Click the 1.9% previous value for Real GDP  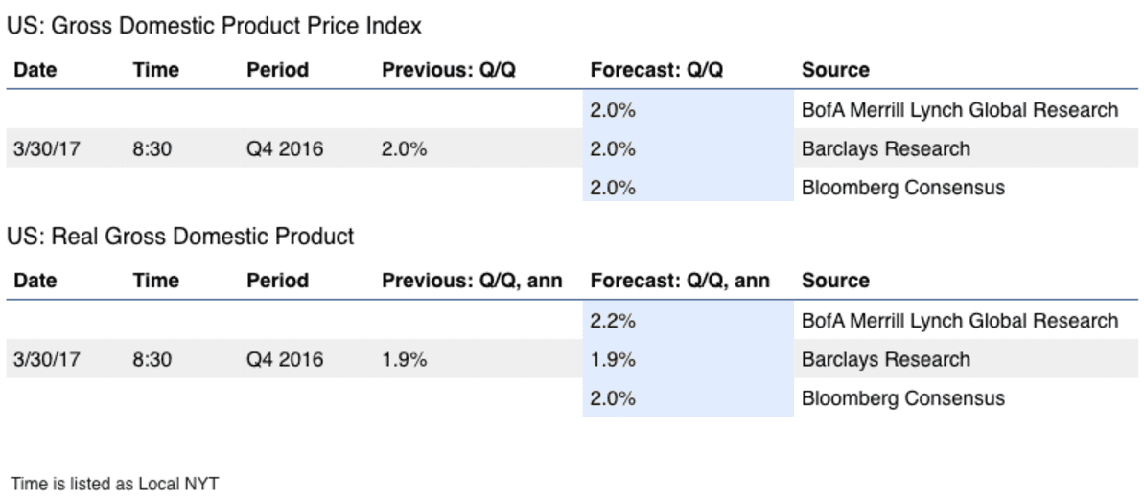click(405, 359)
